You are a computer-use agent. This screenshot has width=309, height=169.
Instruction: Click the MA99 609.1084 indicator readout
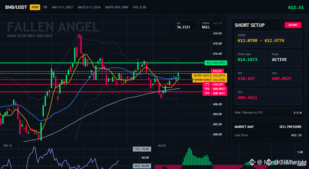click(117, 7)
